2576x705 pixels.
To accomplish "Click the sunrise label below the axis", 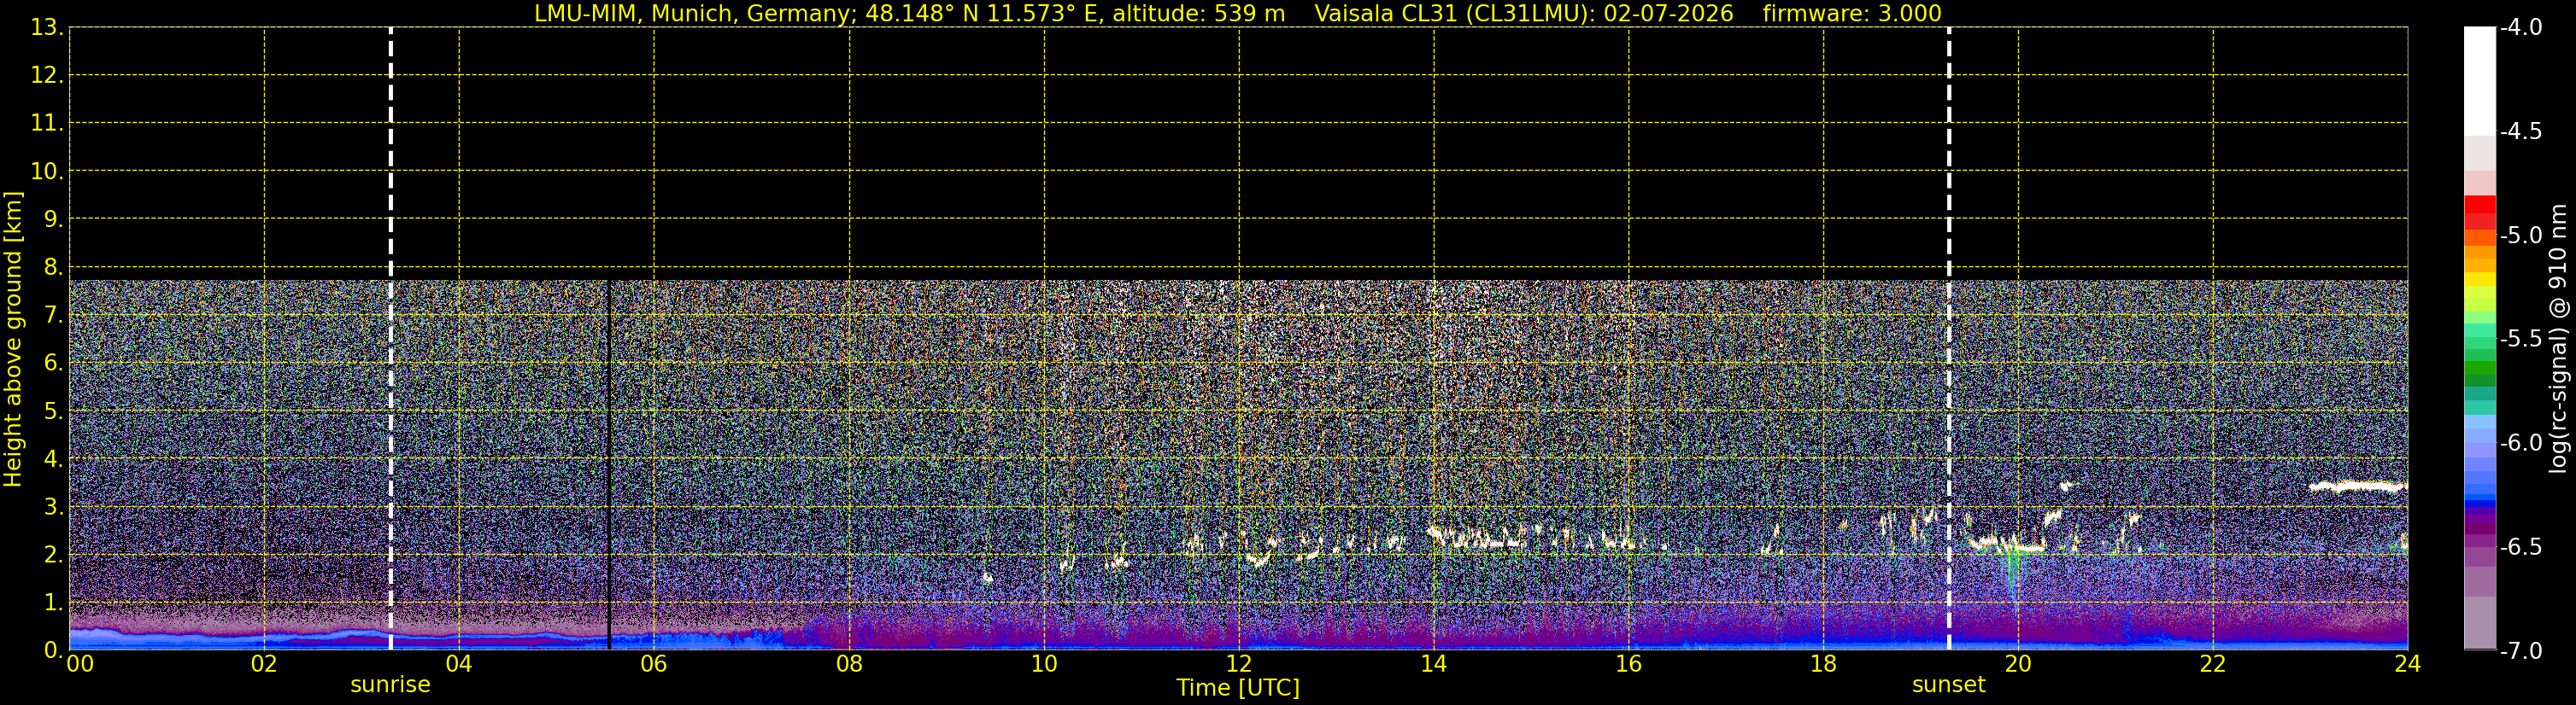I will point(390,685).
